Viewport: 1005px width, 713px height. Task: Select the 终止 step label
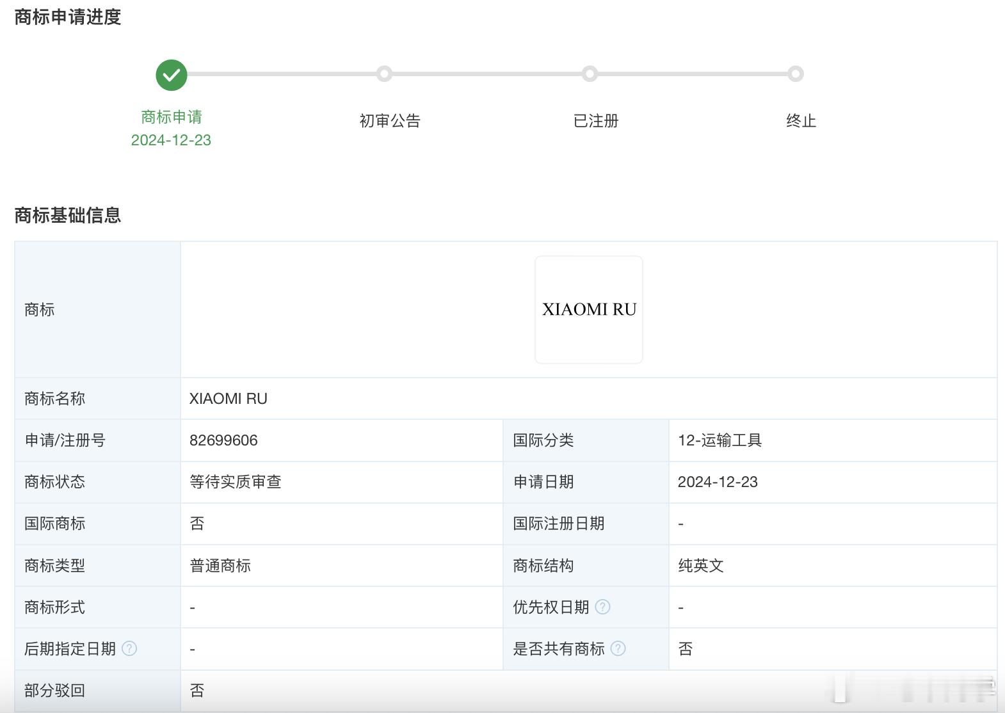pos(801,120)
